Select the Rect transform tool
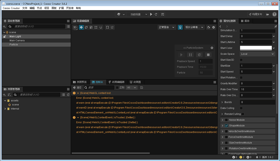 tap(96, 27)
